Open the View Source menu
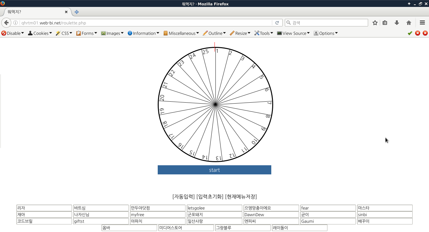Screen dimensions: 429x232 point(293,33)
